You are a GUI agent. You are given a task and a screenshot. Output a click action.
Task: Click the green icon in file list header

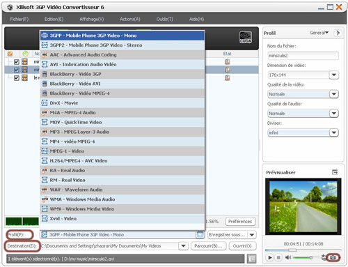click(x=25, y=54)
